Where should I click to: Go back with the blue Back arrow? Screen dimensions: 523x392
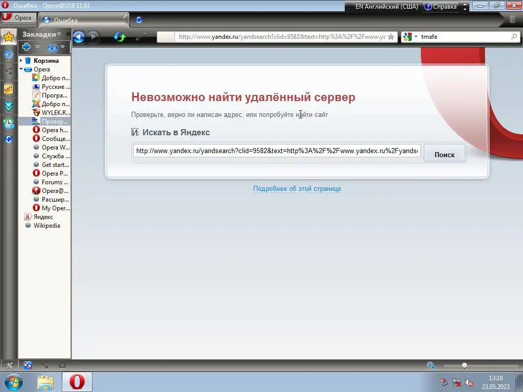click(x=79, y=37)
